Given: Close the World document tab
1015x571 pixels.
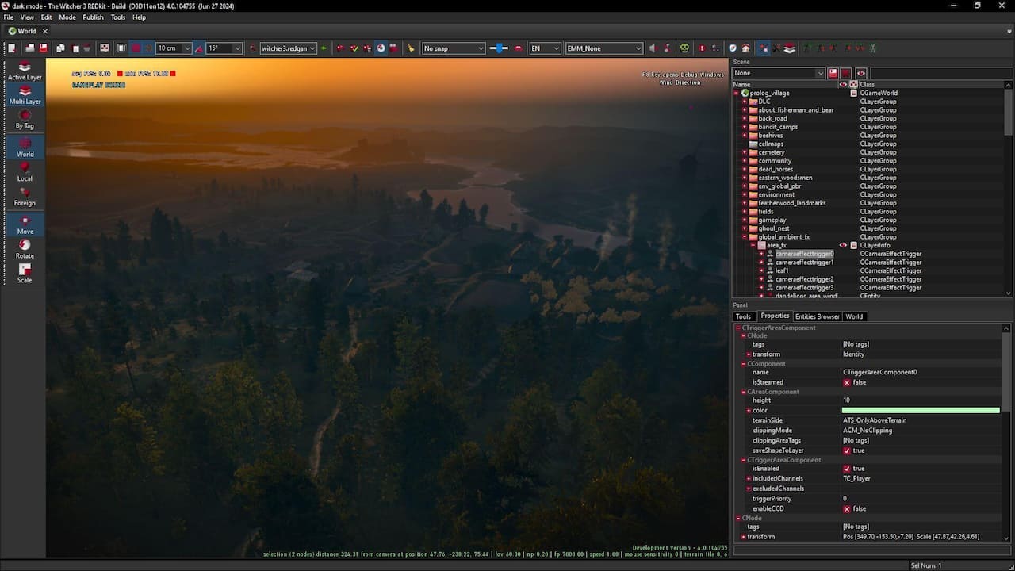Looking at the screenshot, I should click(44, 31).
